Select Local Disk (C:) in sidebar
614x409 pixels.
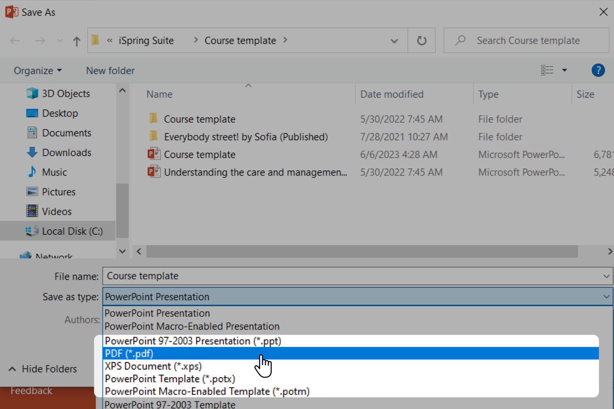click(58, 231)
